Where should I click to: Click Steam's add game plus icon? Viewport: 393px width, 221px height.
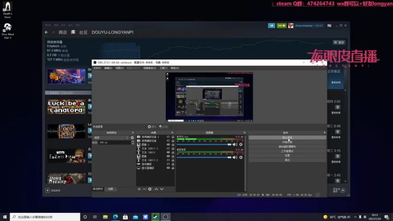[47, 191]
